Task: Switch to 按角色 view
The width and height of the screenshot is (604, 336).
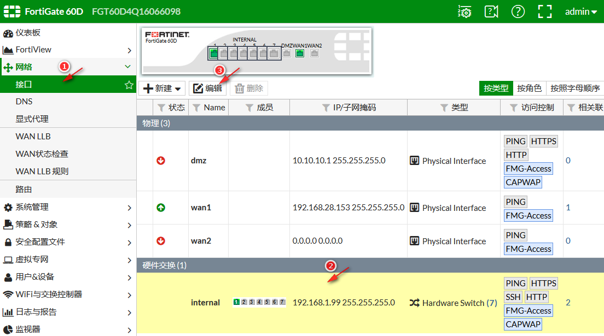Action: (x=529, y=88)
